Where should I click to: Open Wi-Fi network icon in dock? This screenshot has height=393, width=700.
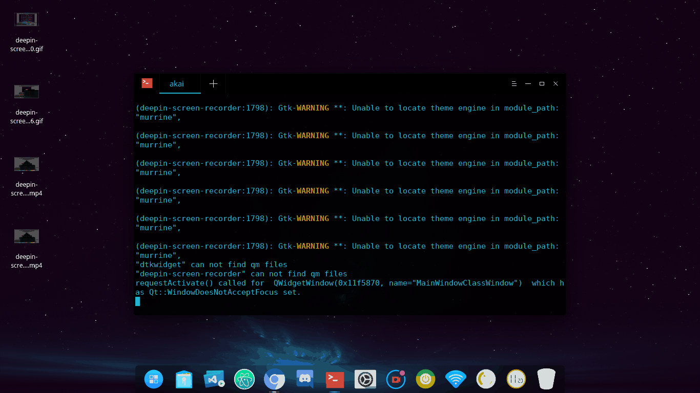pyautogui.click(x=456, y=379)
